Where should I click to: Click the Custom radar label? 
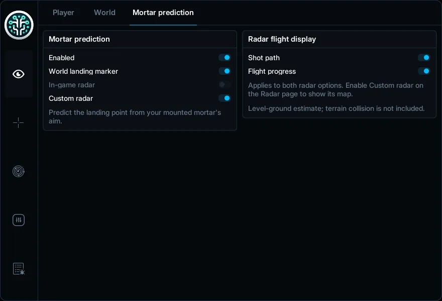[x=71, y=98]
